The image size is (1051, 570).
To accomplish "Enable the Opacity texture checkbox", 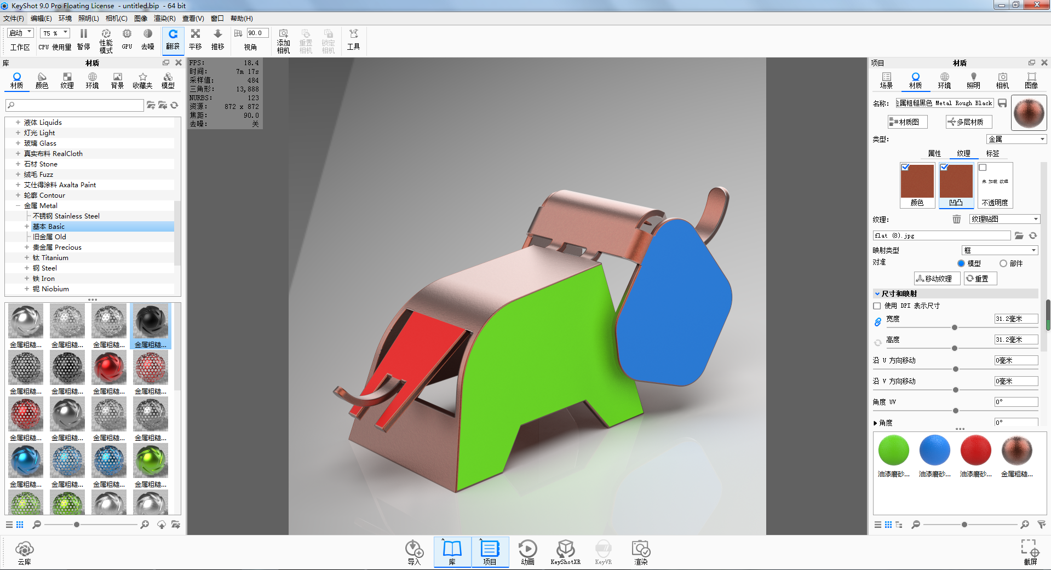I will point(983,168).
